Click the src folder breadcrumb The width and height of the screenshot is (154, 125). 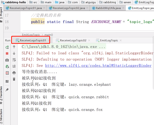click(x=33, y=2)
